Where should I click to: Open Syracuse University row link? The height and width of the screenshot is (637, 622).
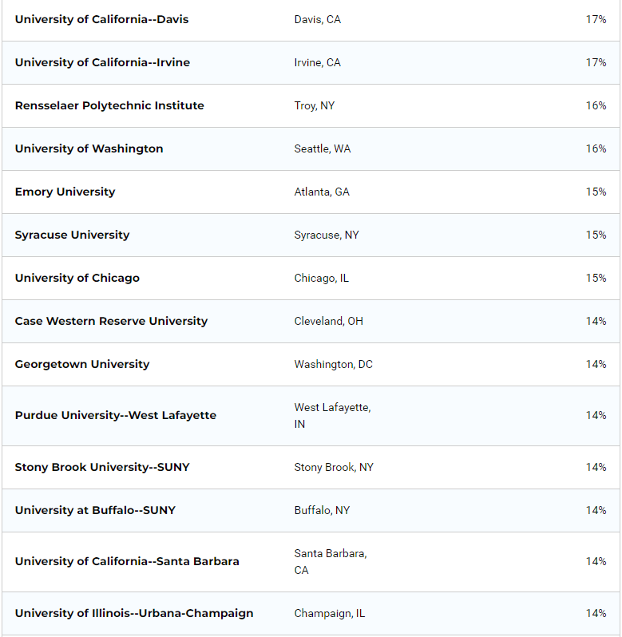[x=72, y=235]
